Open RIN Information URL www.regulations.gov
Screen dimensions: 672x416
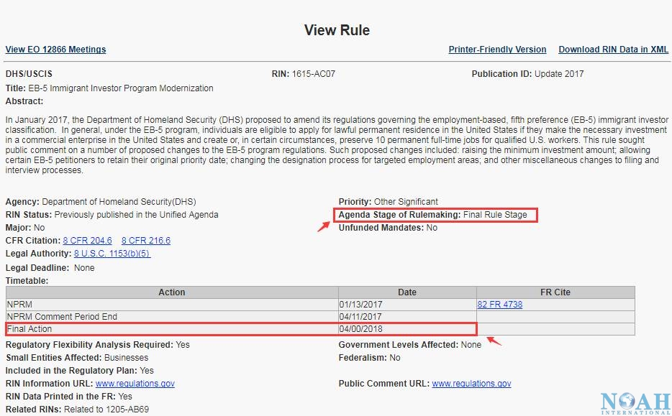click(x=135, y=384)
